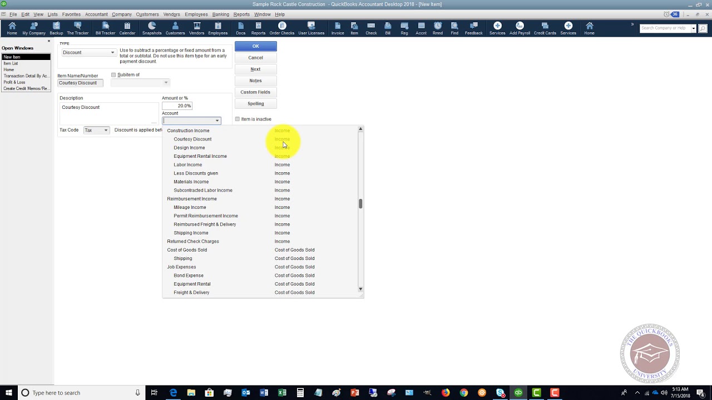Open the Calendar icon
The height and width of the screenshot is (400, 712).
pyautogui.click(x=127, y=28)
